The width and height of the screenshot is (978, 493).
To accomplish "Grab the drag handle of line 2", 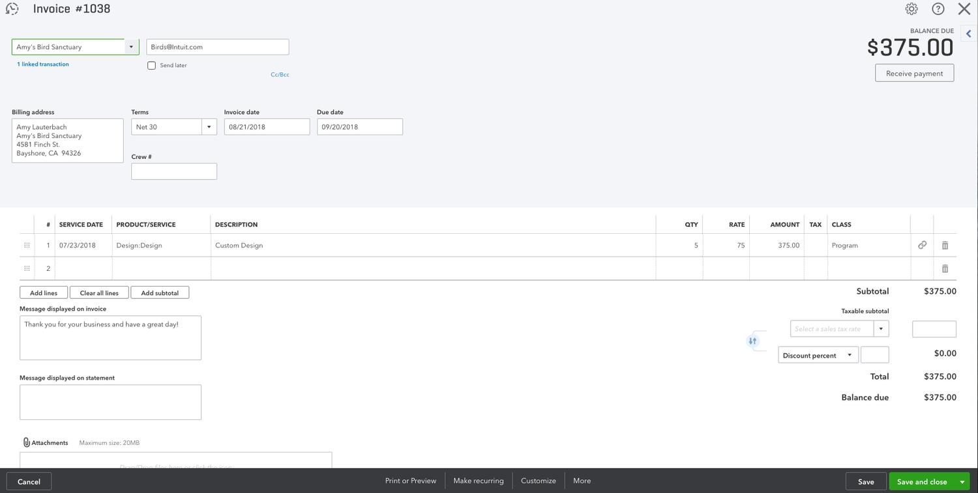I will pos(27,268).
